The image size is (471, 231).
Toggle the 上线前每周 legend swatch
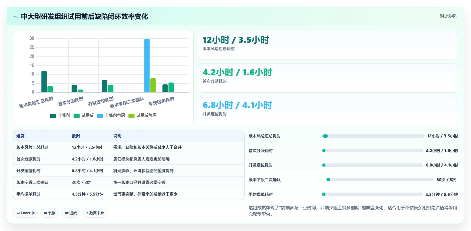(x=100, y=115)
